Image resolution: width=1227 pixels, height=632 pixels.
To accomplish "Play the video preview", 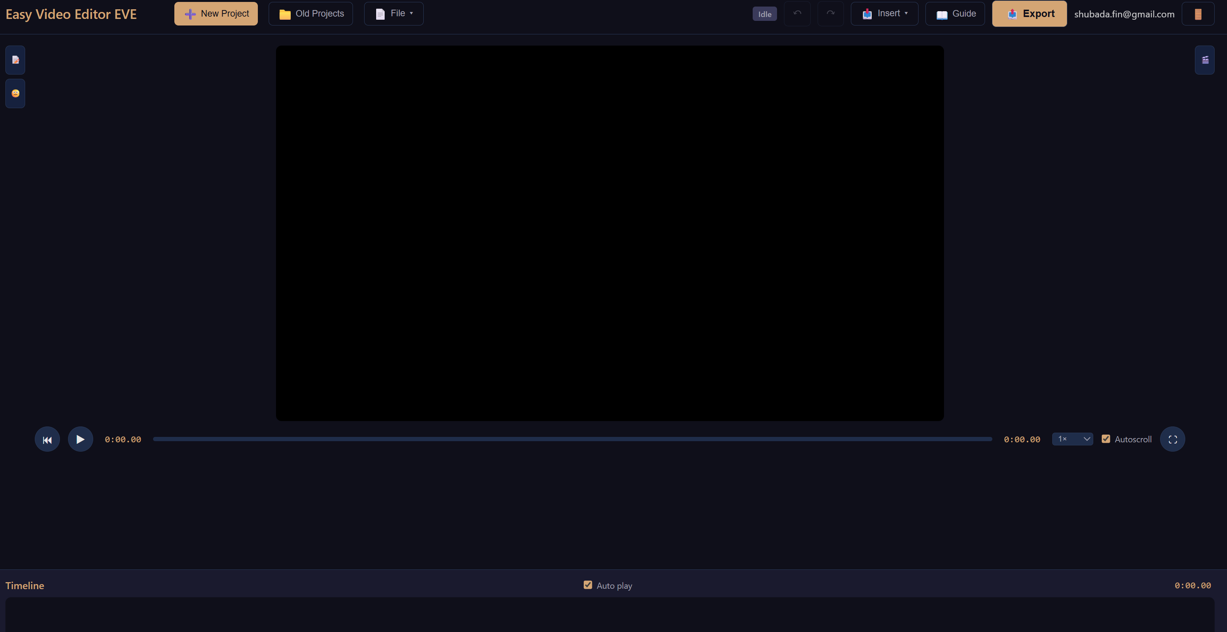I will [80, 439].
